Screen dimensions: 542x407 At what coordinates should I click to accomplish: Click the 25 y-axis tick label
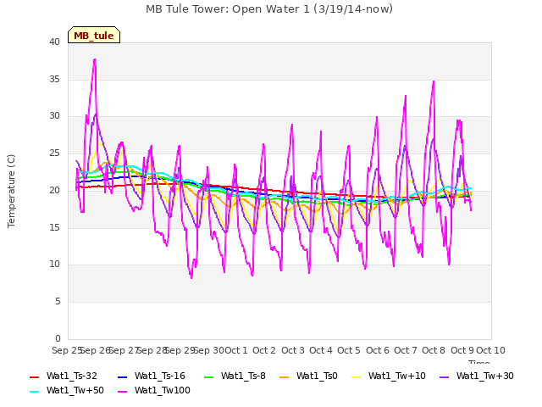(54, 153)
